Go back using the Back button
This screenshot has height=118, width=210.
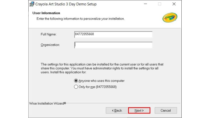[117, 110]
